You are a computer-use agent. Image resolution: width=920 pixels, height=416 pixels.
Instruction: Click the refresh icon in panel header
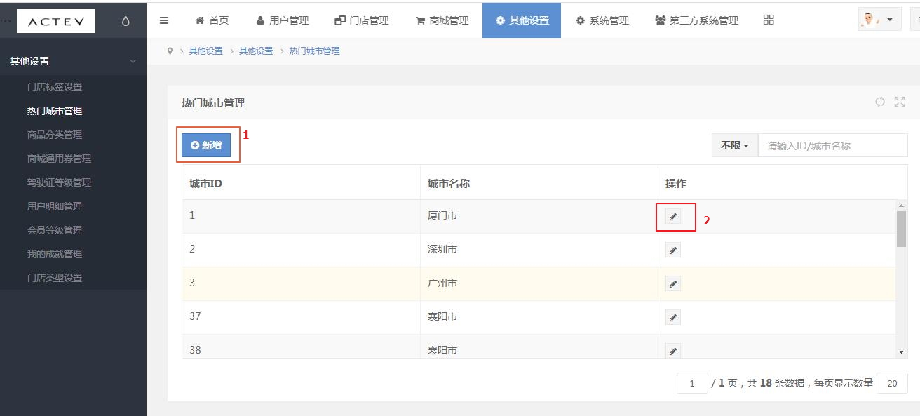(880, 102)
